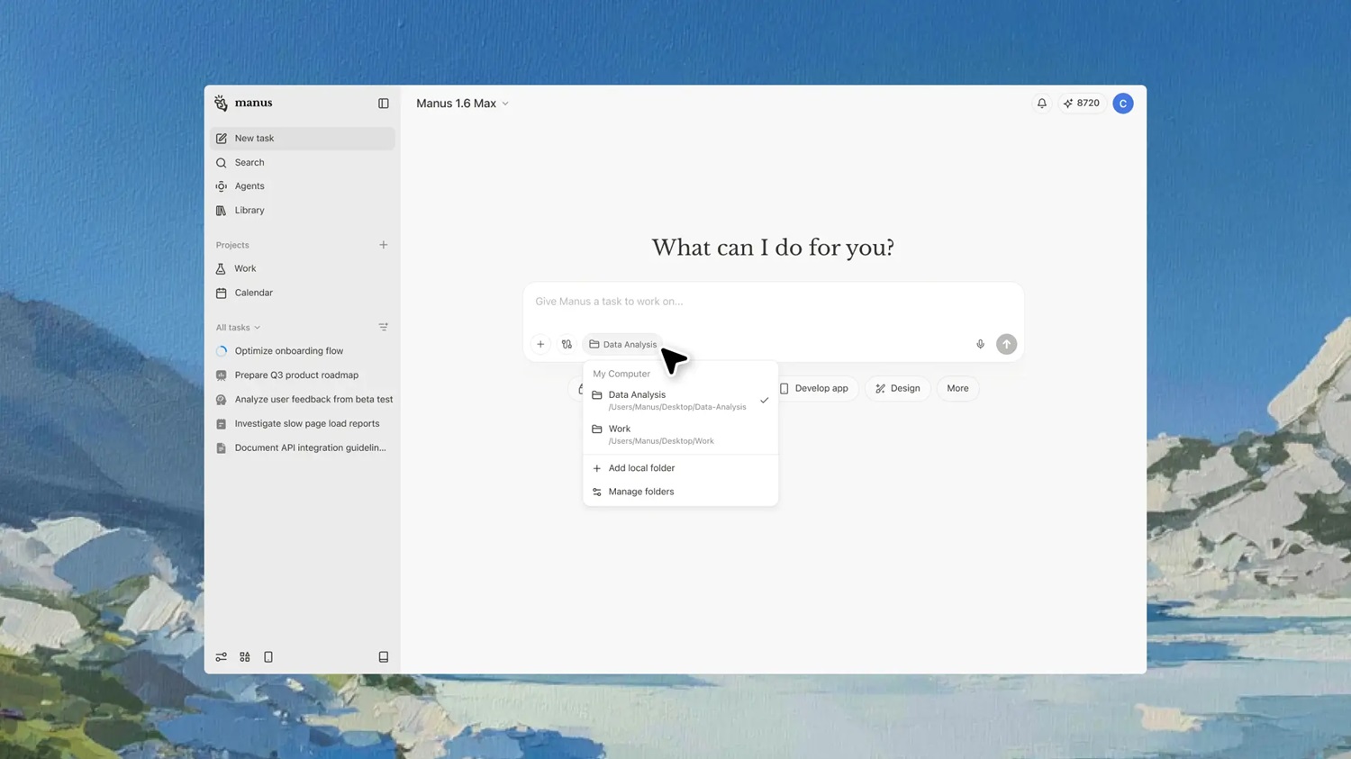Add a new project with plus icon

(383, 245)
